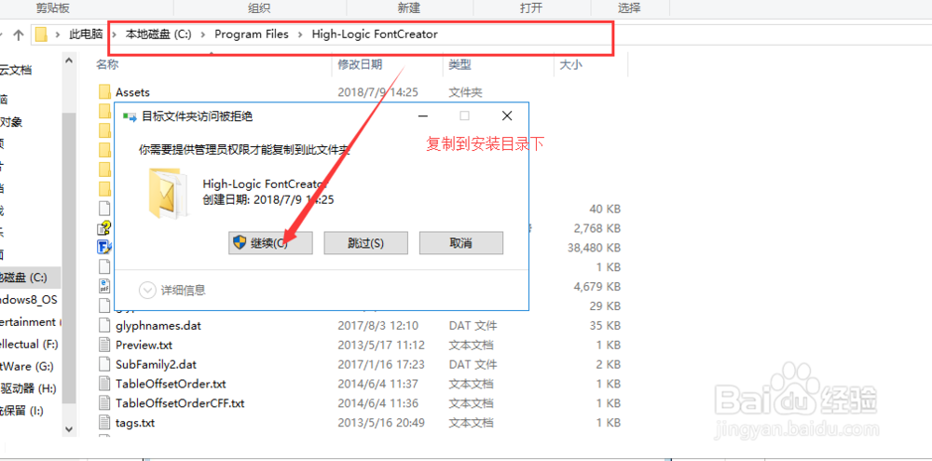The image size is (932, 461).
Task: Click the 选择 ribbon group label
Action: pyautogui.click(x=629, y=7)
